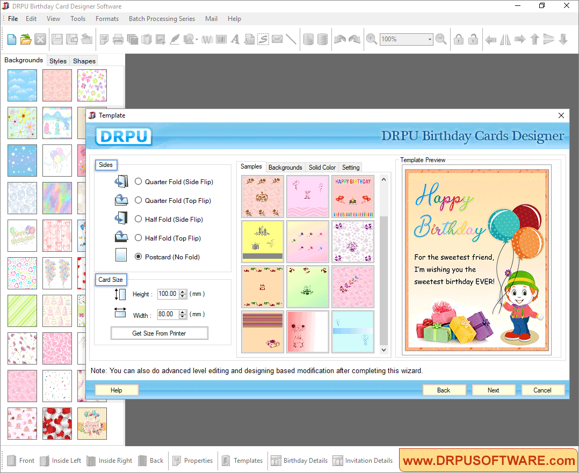Decrease card Height with down spinner
Viewport: 579px width, 473px height.
click(183, 296)
